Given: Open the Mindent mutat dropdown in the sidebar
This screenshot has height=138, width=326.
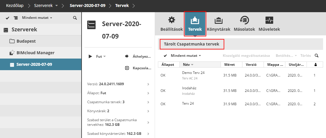Looking at the screenshot, I should tap(37, 18).
